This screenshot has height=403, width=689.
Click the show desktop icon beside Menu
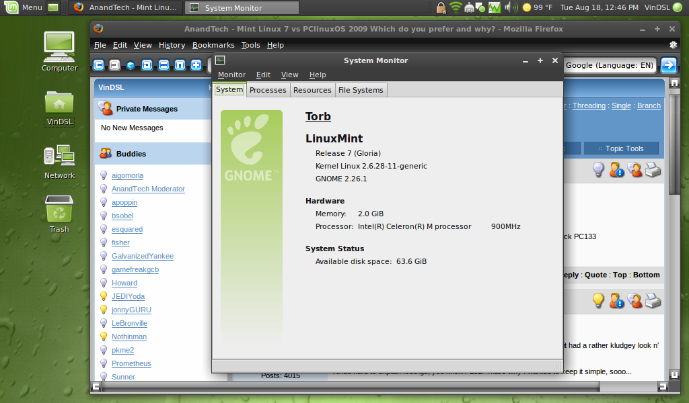(x=53, y=7)
